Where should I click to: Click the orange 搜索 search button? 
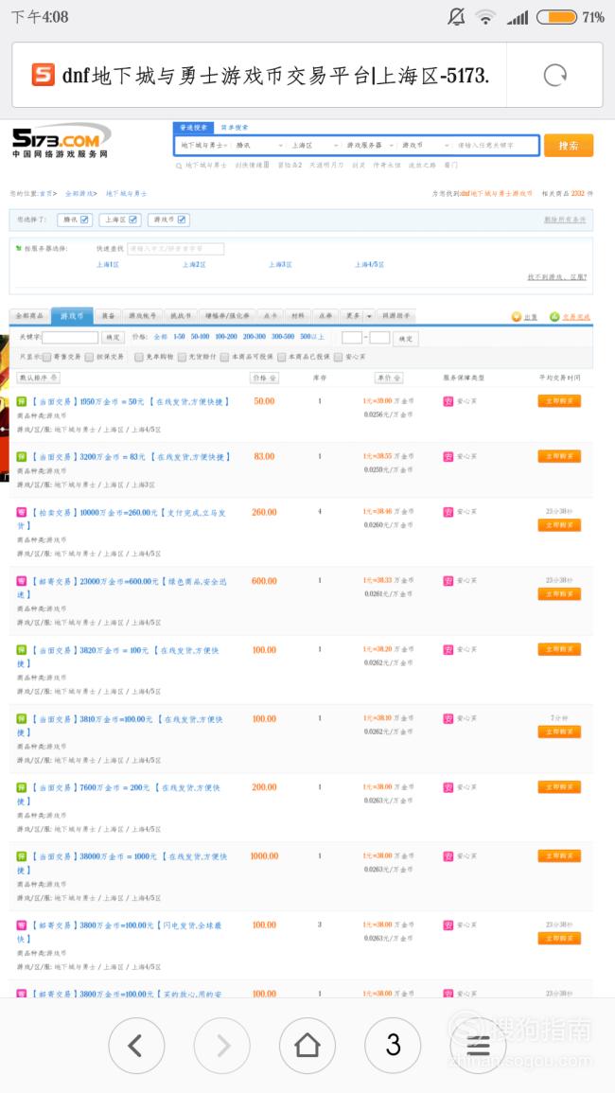coord(569,146)
